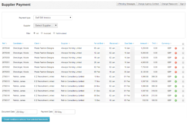Click amount 7,750.00 in row 2678352
The image size is (187, 124).
tap(144, 67)
